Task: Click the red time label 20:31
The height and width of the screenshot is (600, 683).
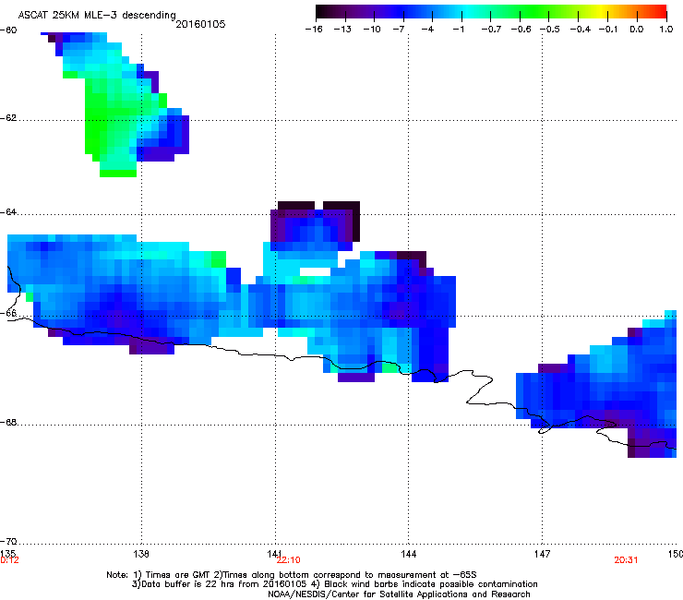Action: click(626, 560)
